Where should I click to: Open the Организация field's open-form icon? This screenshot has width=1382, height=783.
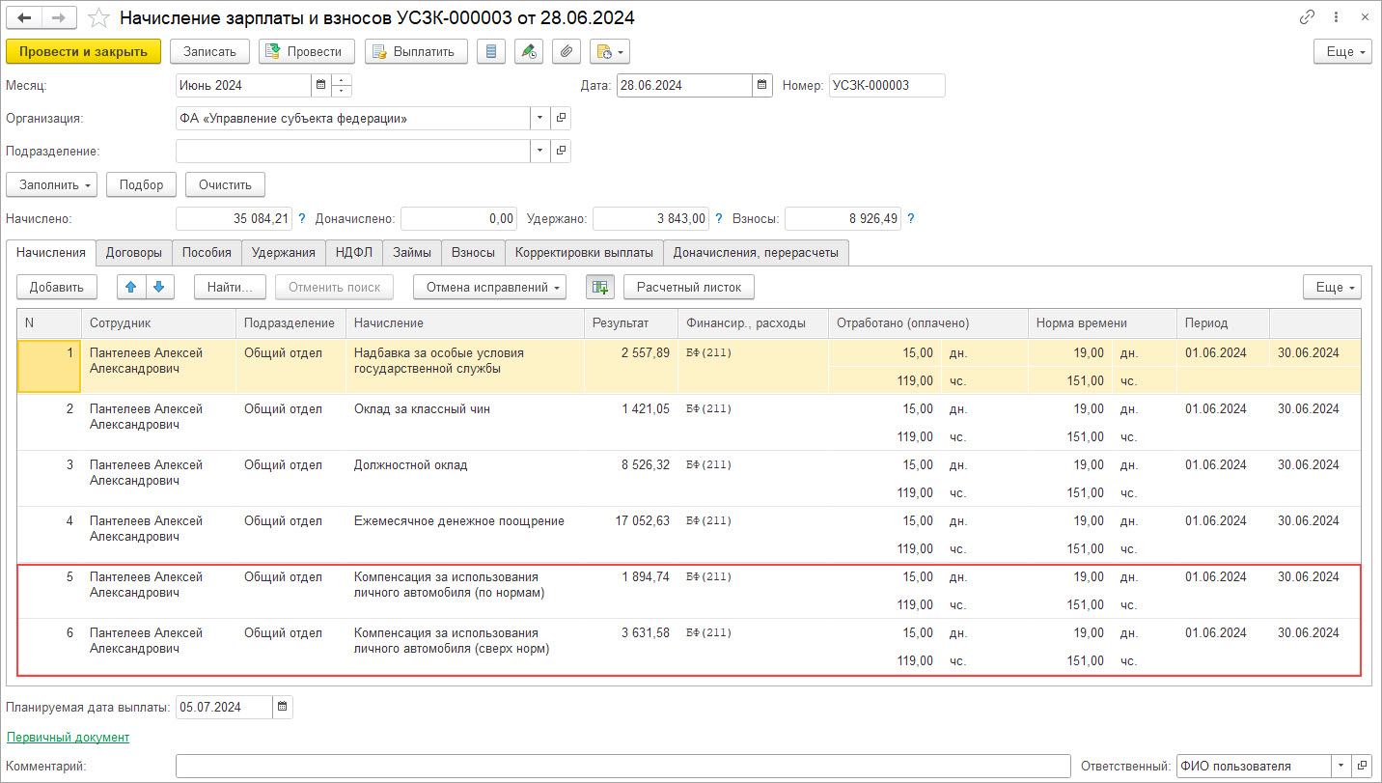tap(561, 119)
